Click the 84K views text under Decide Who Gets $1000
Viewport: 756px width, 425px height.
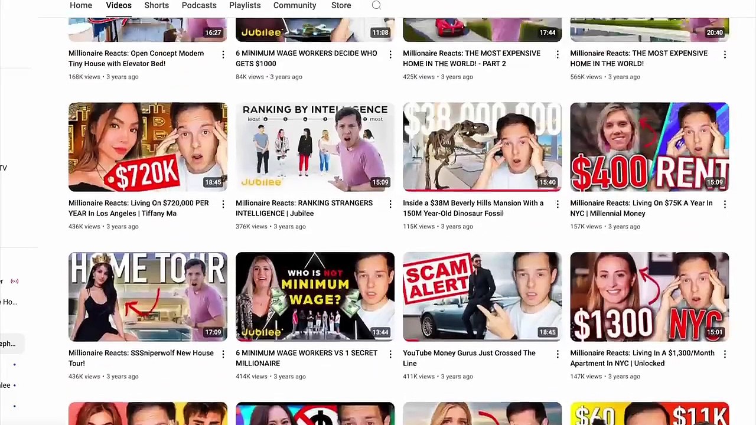tap(250, 77)
